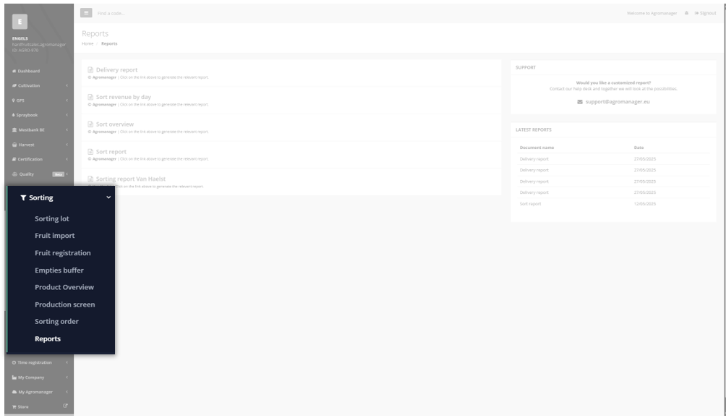Open Fruit registration submenu item
726x418 pixels.
(62, 252)
